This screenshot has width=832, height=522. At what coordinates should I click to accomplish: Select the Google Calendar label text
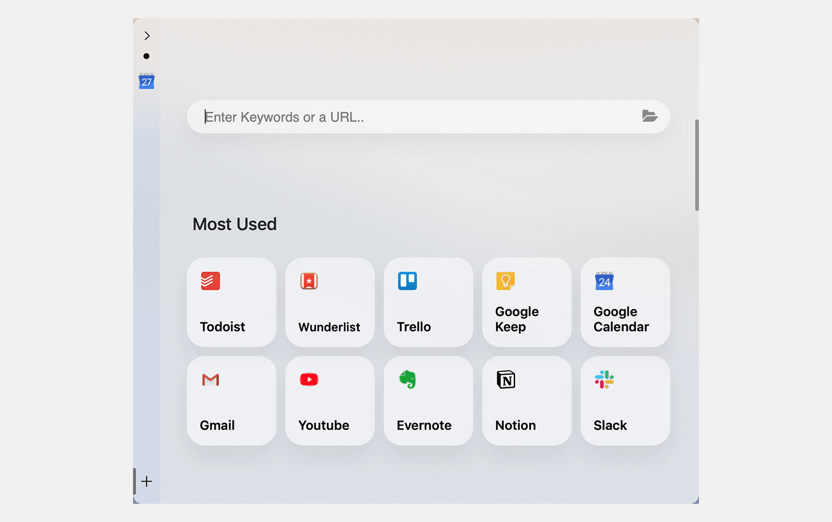(621, 319)
